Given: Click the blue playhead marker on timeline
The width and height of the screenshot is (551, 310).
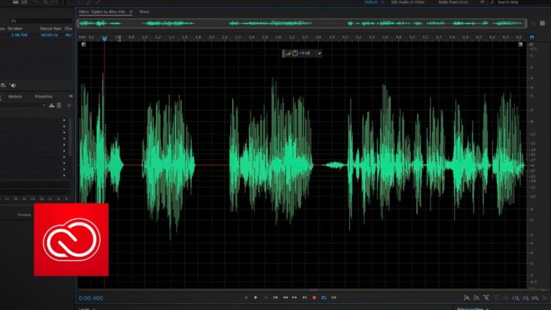Looking at the screenshot, I should tap(104, 38).
